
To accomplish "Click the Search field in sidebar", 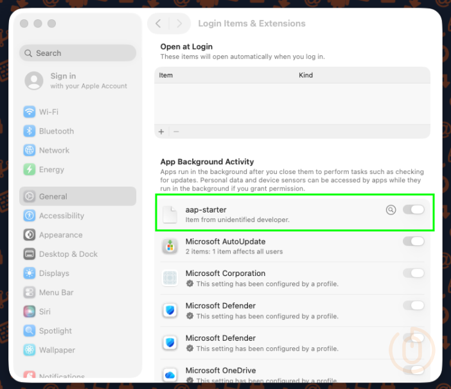I will click(x=78, y=53).
